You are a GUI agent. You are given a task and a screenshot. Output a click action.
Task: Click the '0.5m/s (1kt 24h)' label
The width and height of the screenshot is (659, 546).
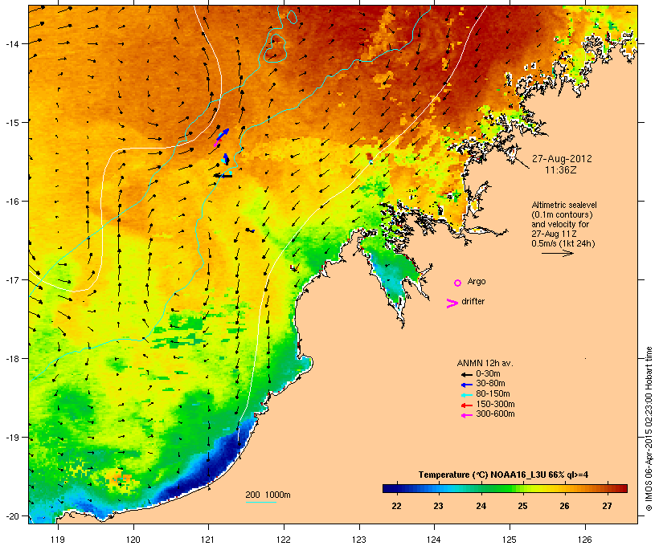pyautogui.click(x=563, y=243)
